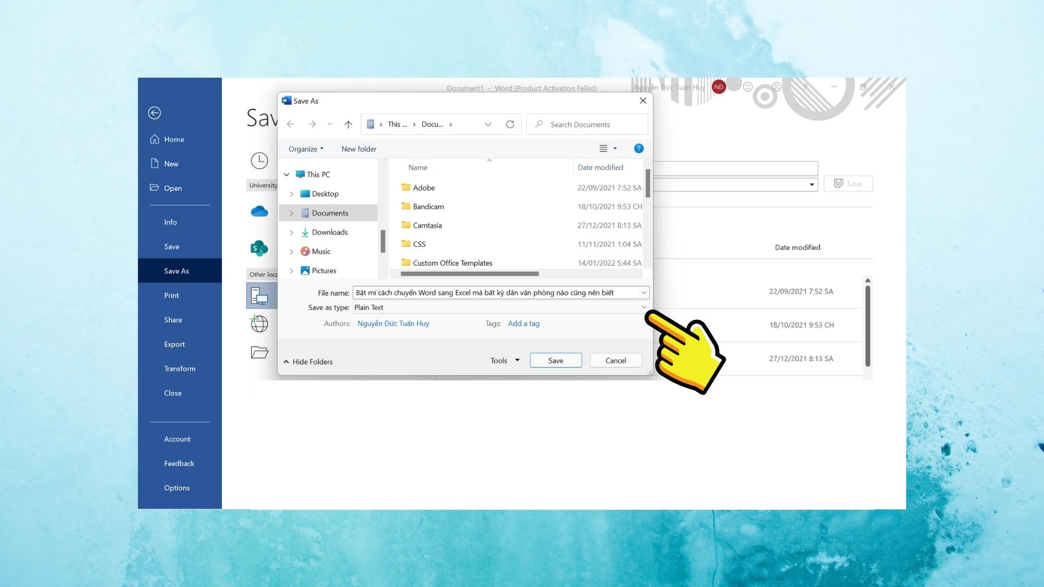Screen dimensions: 1044x587
Task: Change the file list view layout icon
Action: pyautogui.click(x=603, y=149)
